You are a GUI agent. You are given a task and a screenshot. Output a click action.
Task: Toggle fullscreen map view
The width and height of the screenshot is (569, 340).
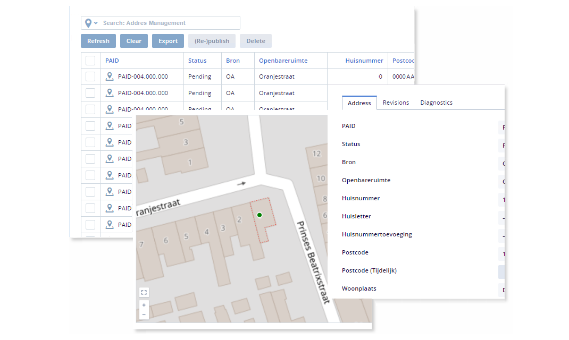point(144,292)
